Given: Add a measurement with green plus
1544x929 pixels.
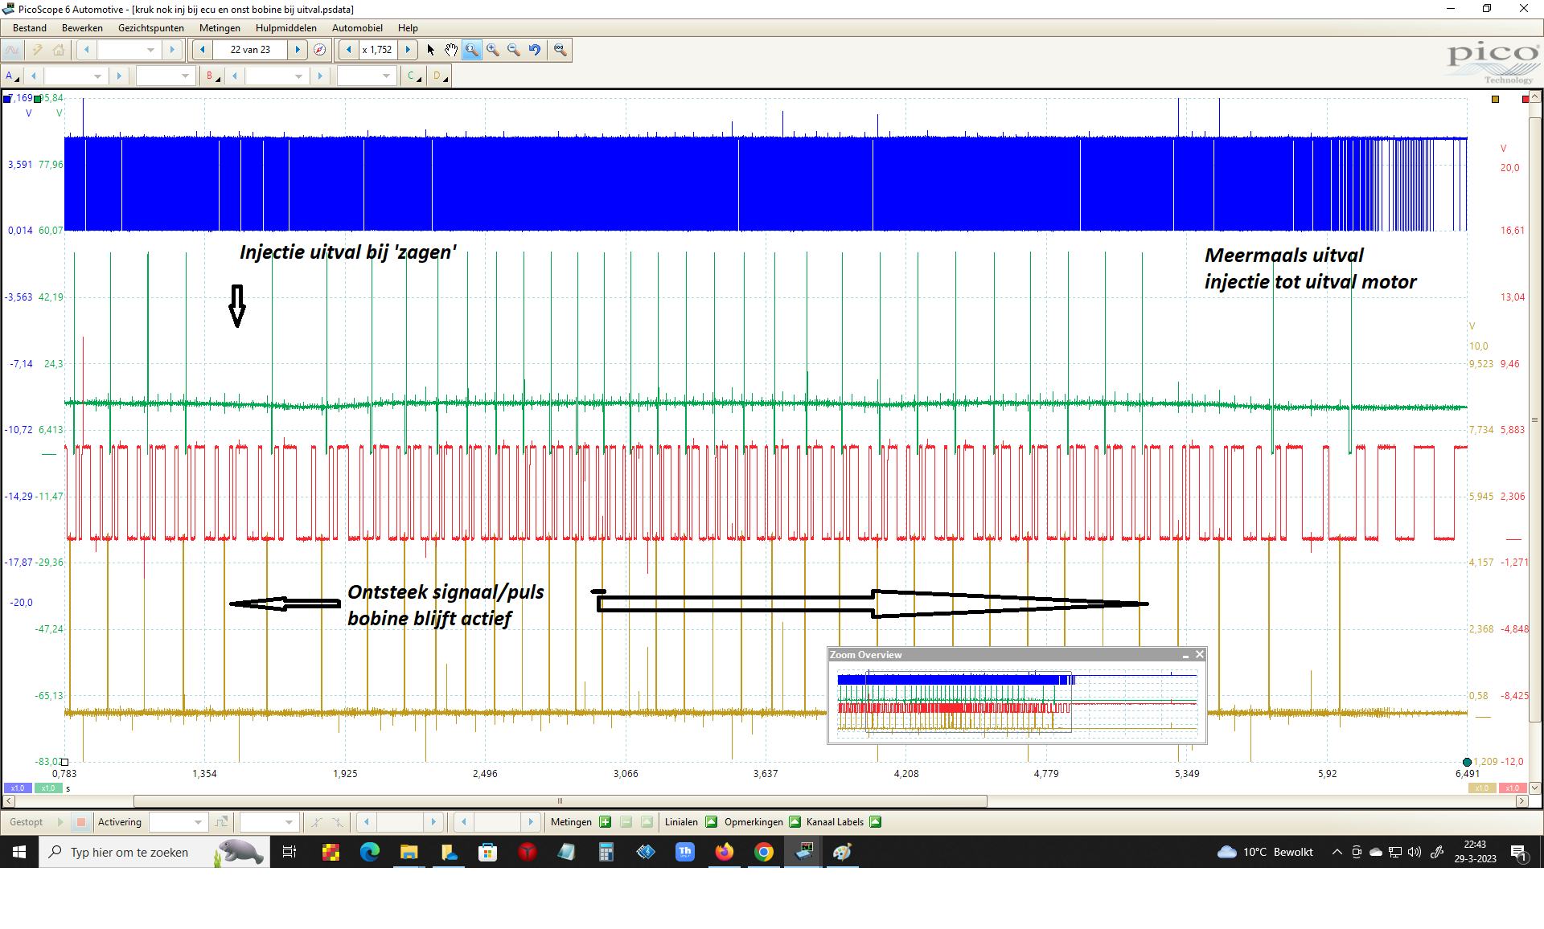Looking at the screenshot, I should (605, 822).
